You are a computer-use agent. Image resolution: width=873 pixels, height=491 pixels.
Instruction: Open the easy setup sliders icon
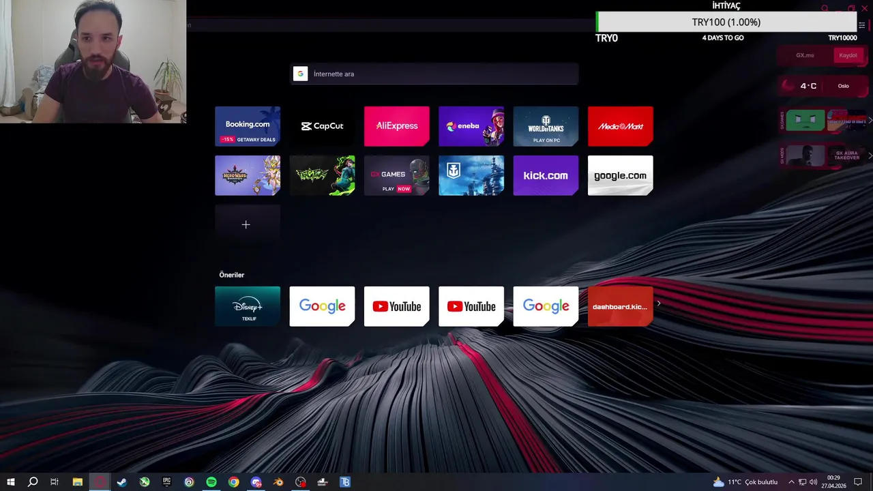[861, 25]
